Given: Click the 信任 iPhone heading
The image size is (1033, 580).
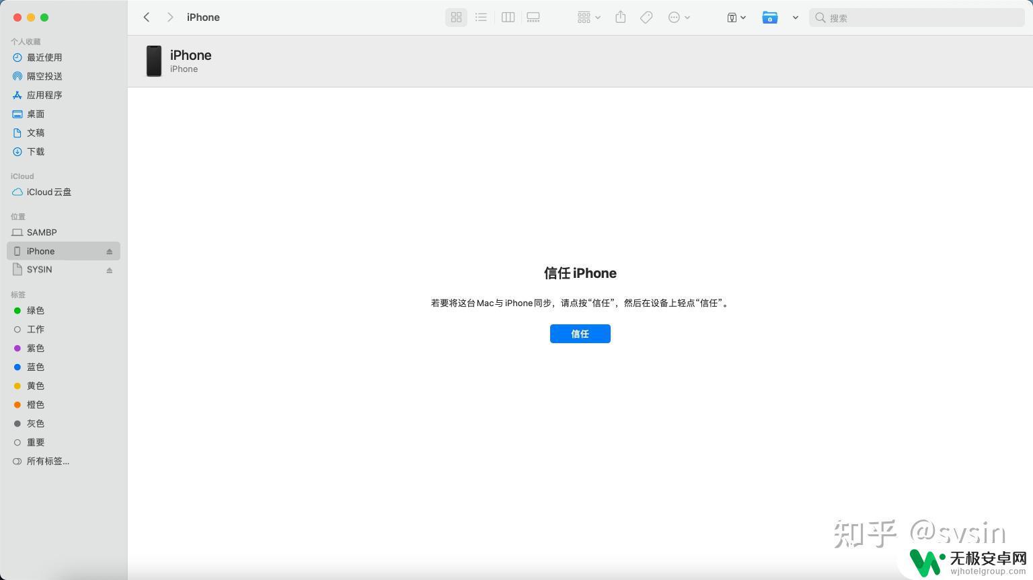Looking at the screenshot, I should pos(580,273).
